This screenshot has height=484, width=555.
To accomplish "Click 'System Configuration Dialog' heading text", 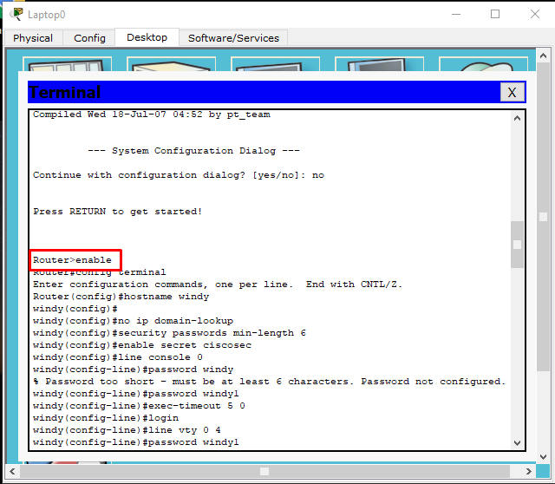I will 193,150.
